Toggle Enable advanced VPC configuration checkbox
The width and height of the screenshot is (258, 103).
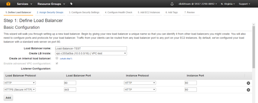pyautogui.click(x=57, y=63)
